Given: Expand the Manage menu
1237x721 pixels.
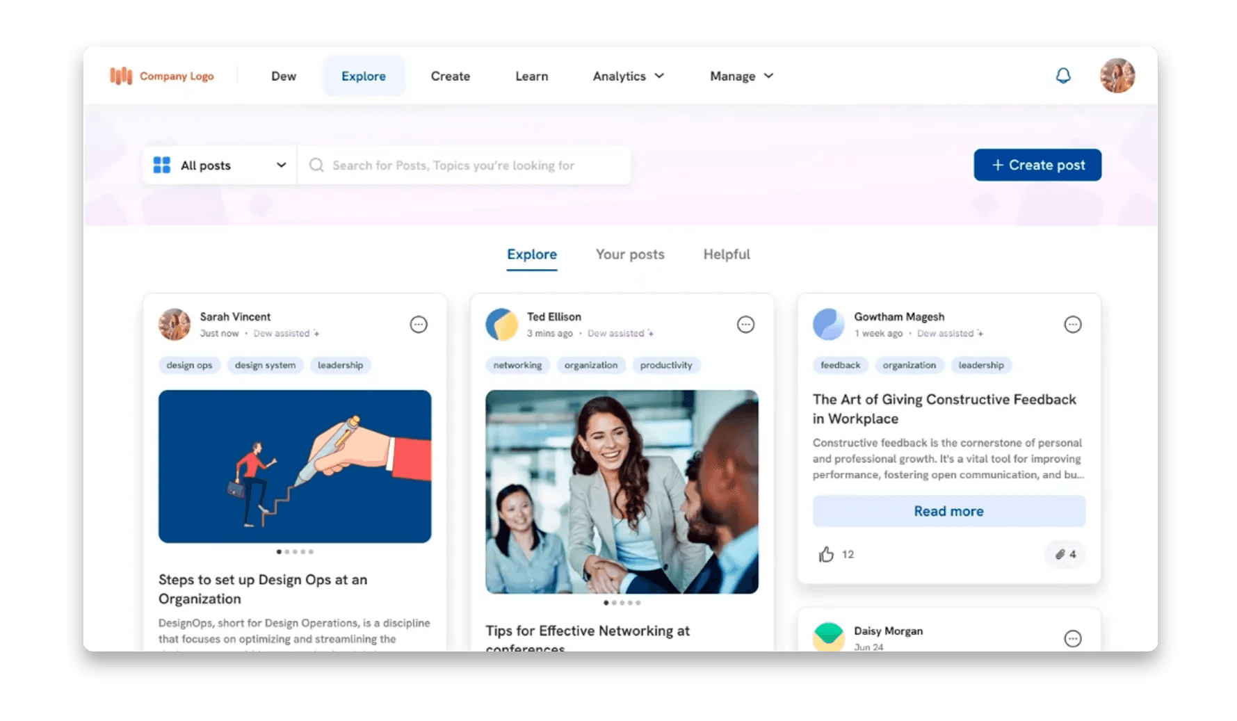Looking at the screenshot, I should (x=742, y=76).
